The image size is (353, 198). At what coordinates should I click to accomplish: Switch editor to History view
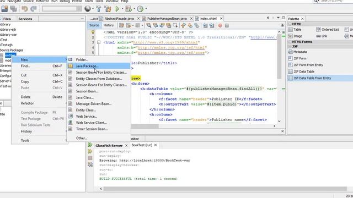click(109, 25)
